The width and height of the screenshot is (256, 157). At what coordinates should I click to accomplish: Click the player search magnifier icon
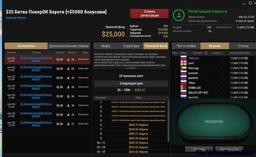coord(206,53)
